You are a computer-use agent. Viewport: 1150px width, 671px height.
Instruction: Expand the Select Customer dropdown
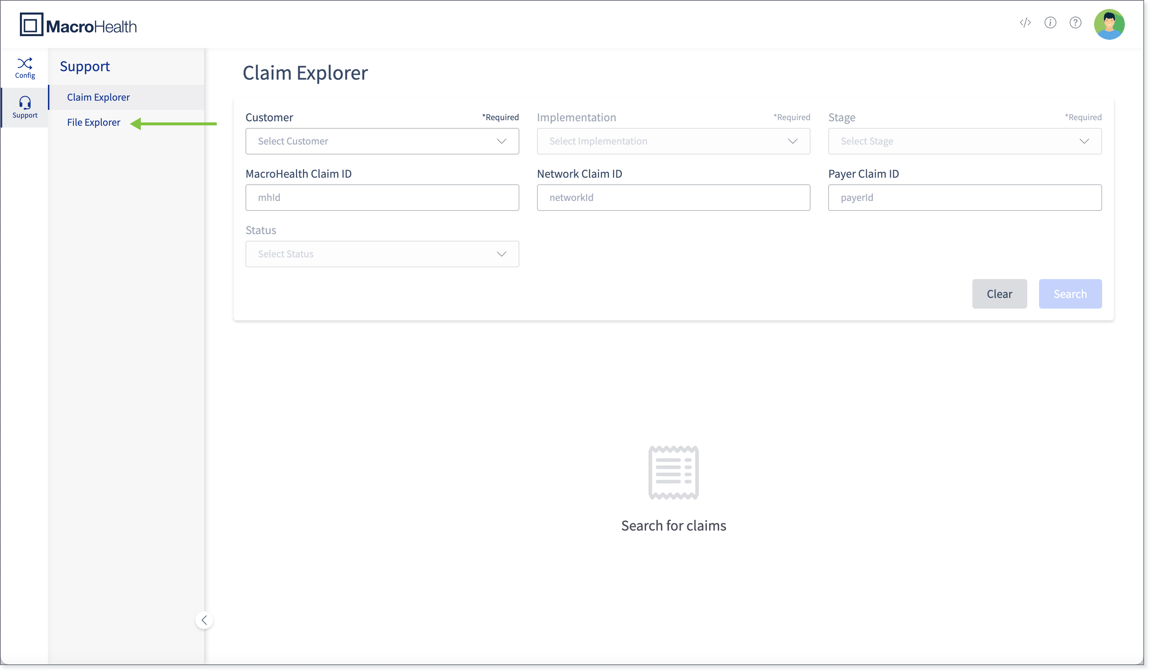pos(382,141)
